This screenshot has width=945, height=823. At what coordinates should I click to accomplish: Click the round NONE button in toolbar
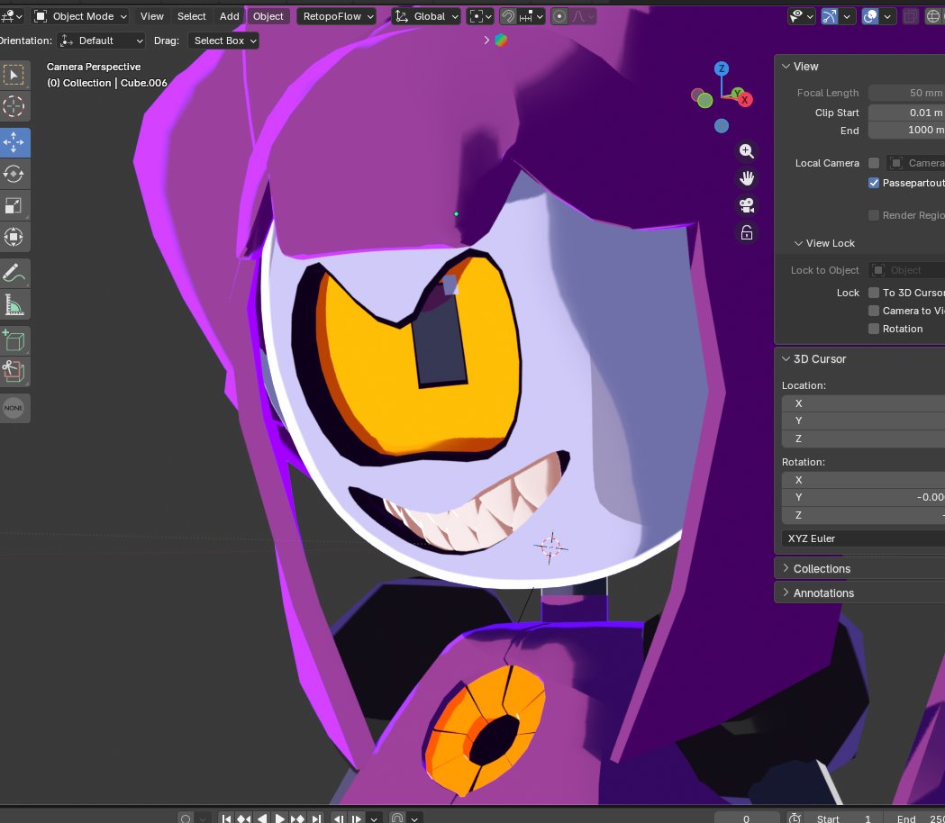point(14,408)
